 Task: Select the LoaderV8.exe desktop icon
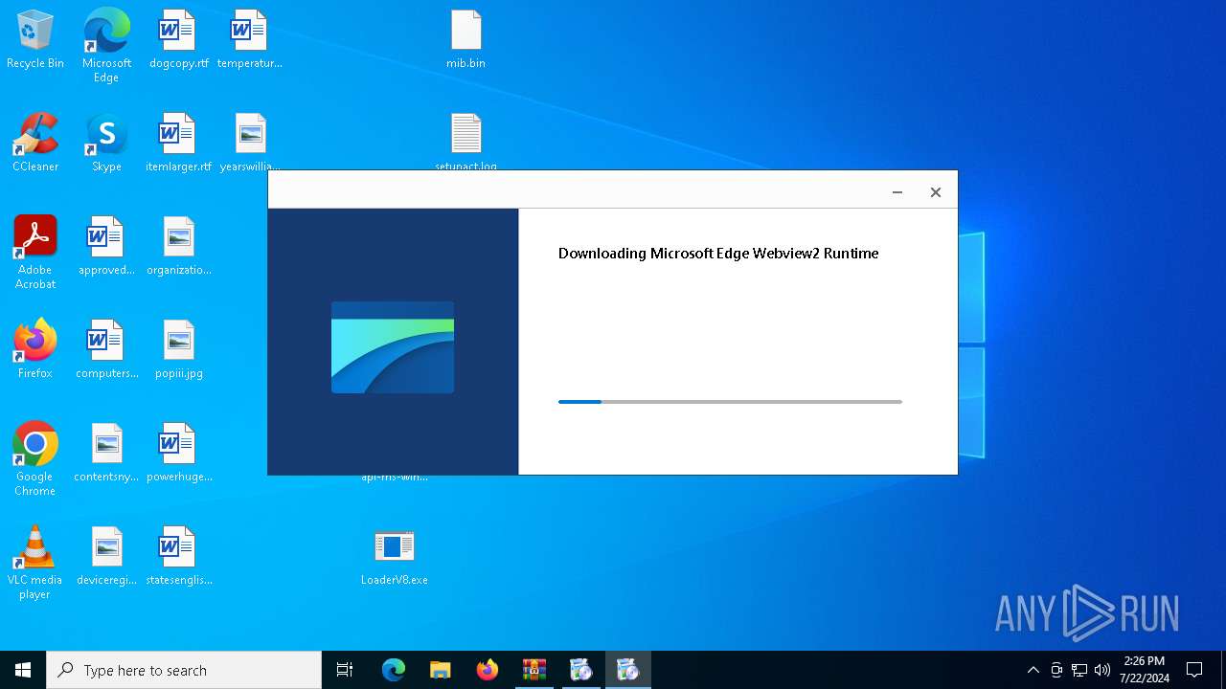(394, 557)
